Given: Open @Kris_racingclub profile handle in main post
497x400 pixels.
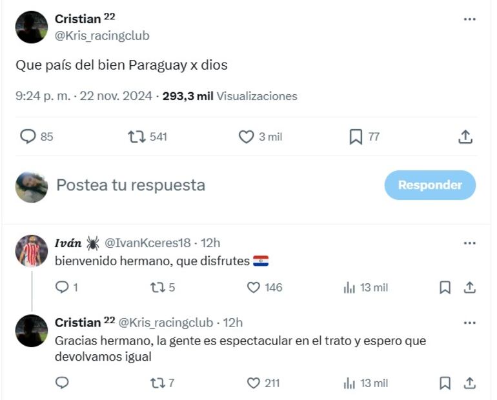Looking at the screenshot, I should (102, 35).
